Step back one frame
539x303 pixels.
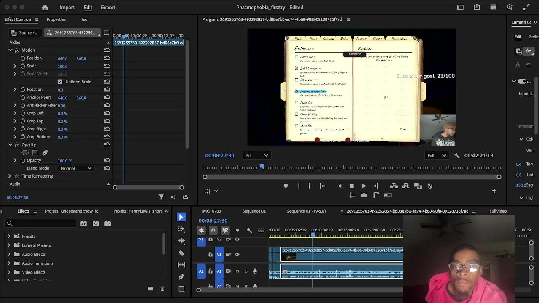point(340,186)
